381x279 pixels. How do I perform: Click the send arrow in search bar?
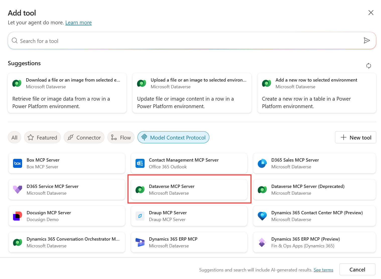point(367,40)
